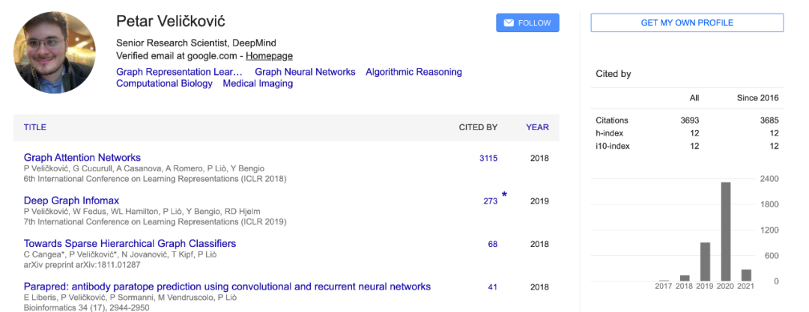
Task: Open Towards Sparse Hierarchical Graph Classifiers
Action: coord(130,244)
